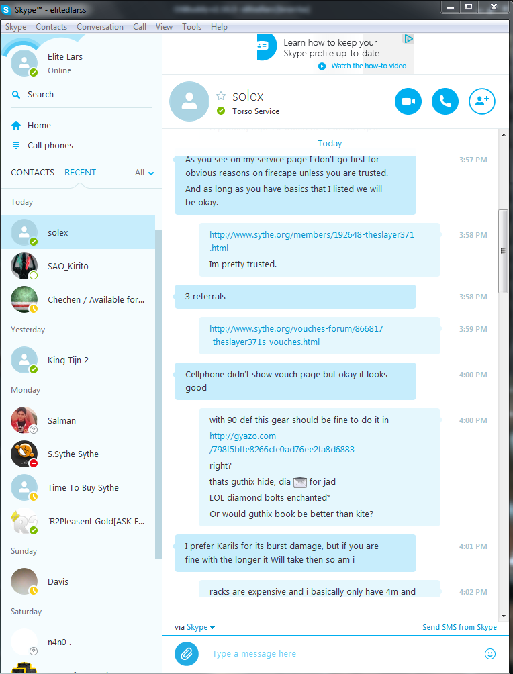Open Home in the sidebar
Screen dimensions: 513x674
(39, 126)
